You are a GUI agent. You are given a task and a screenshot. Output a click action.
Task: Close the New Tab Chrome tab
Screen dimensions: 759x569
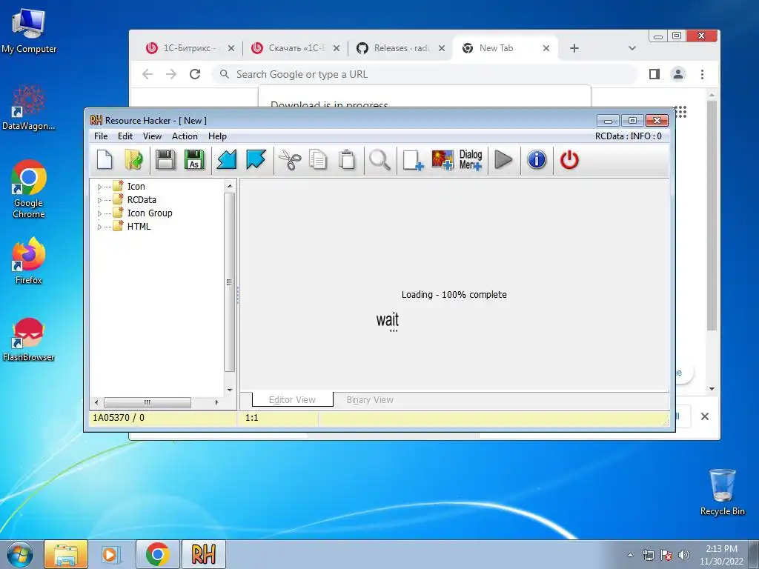546,48
